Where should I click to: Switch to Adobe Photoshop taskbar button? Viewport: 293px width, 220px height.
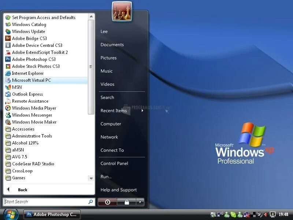tap(52, 214)
